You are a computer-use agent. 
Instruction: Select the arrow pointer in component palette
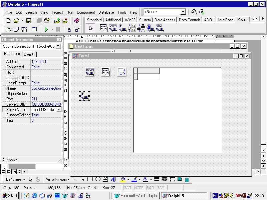(x=90, y=28)
